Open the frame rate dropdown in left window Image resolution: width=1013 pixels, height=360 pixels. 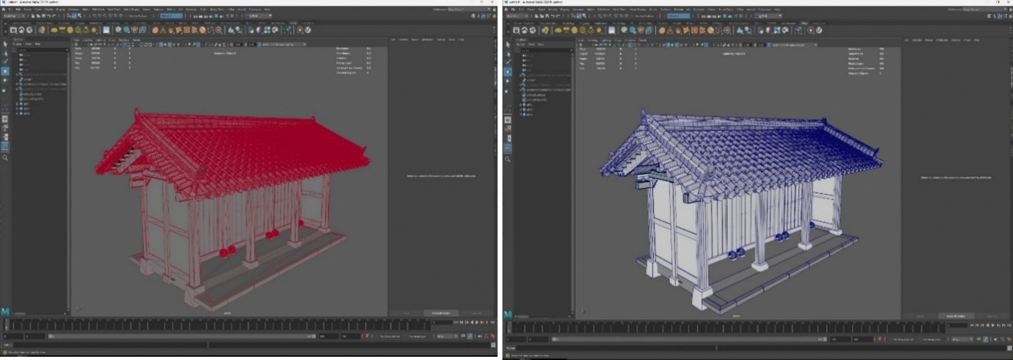[x=447, y=337]
